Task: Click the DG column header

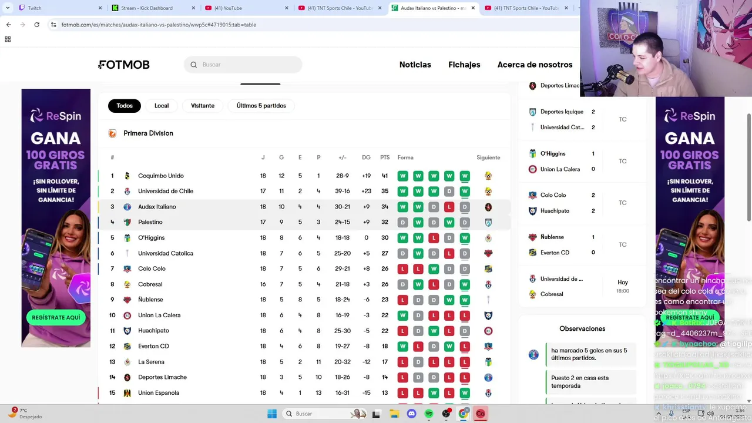Action: [x=366, y=157]
